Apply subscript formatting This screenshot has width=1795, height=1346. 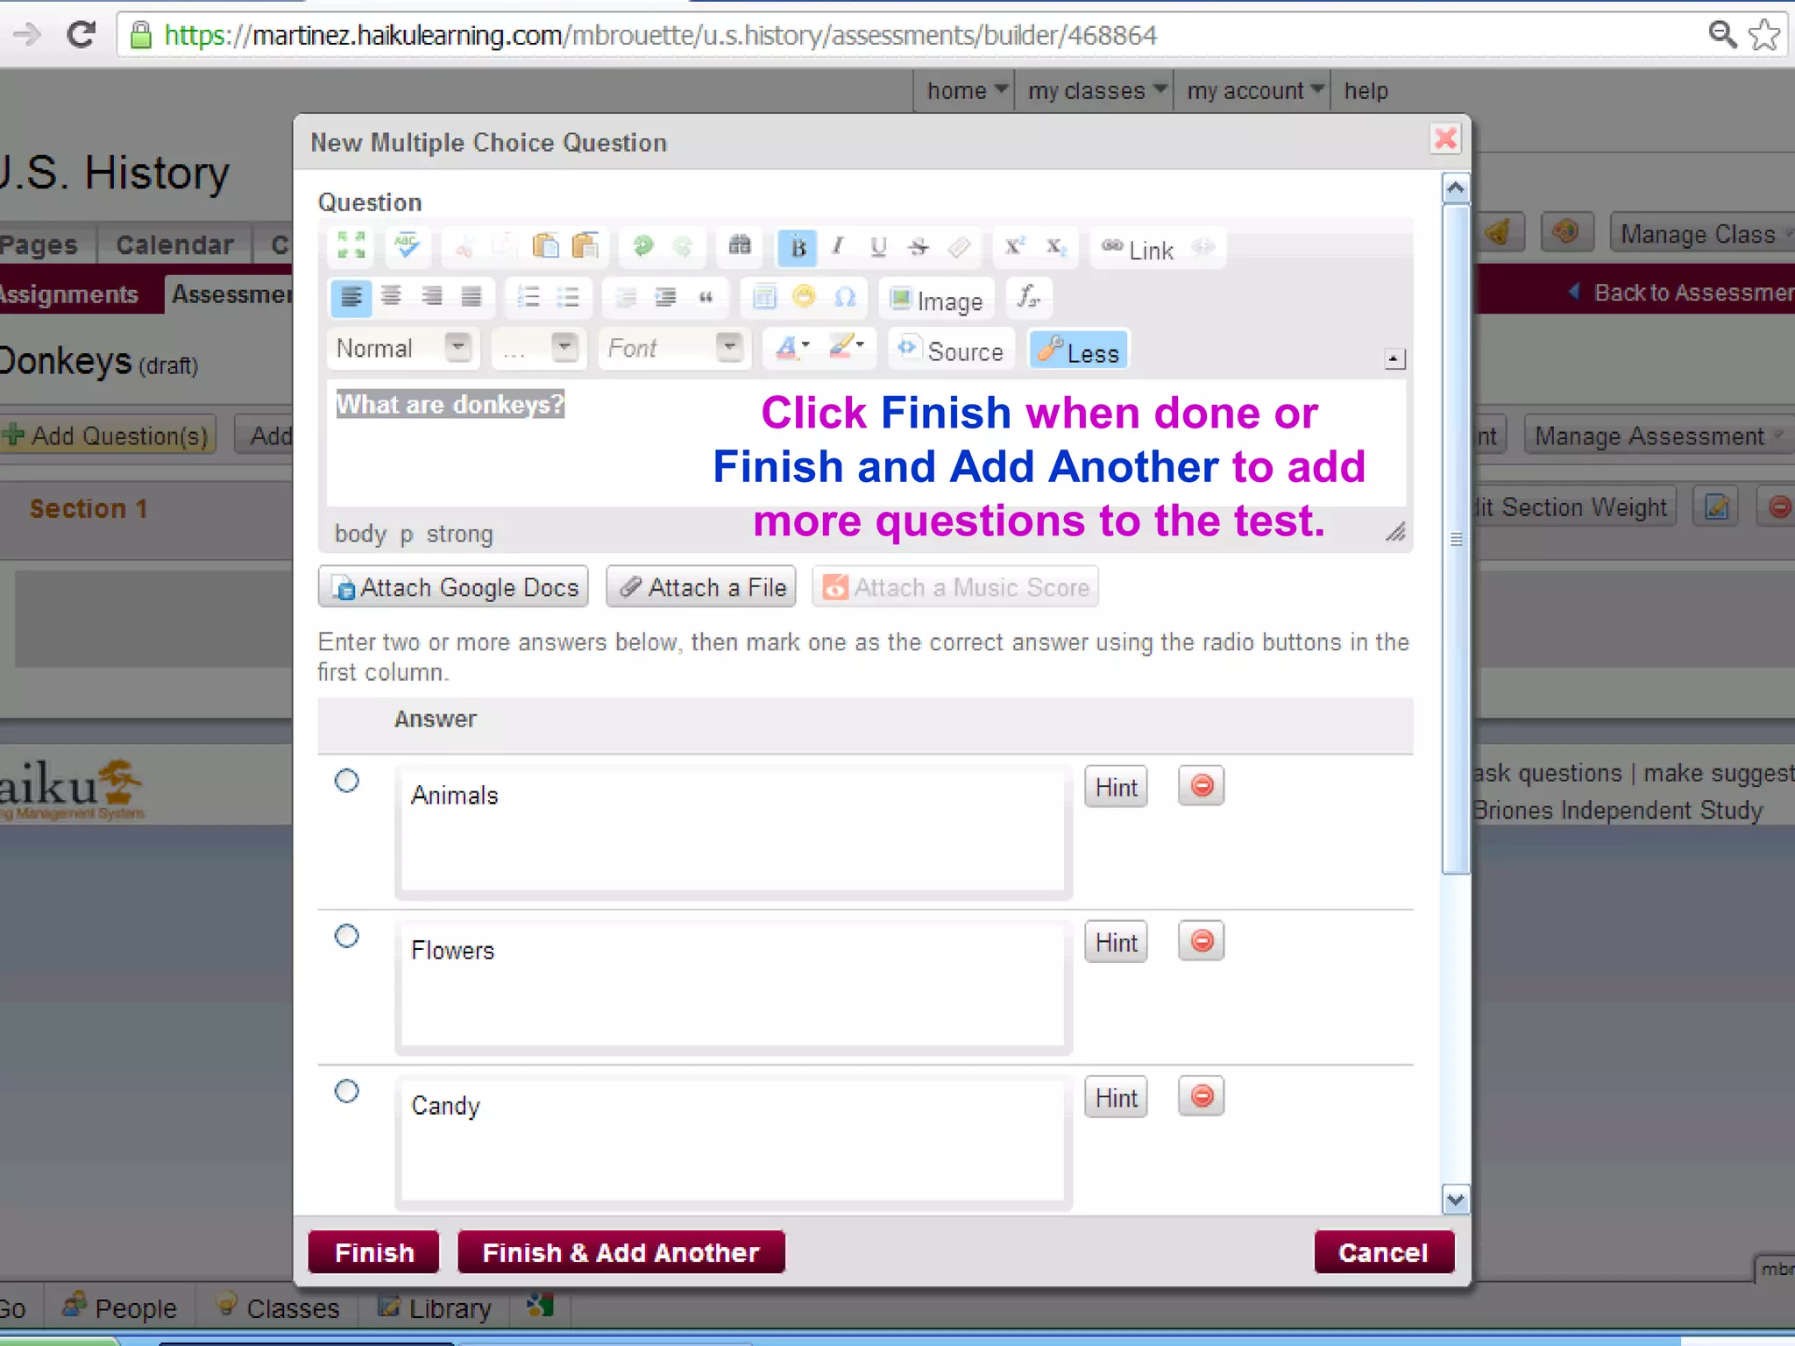[x=1055, y=246]
